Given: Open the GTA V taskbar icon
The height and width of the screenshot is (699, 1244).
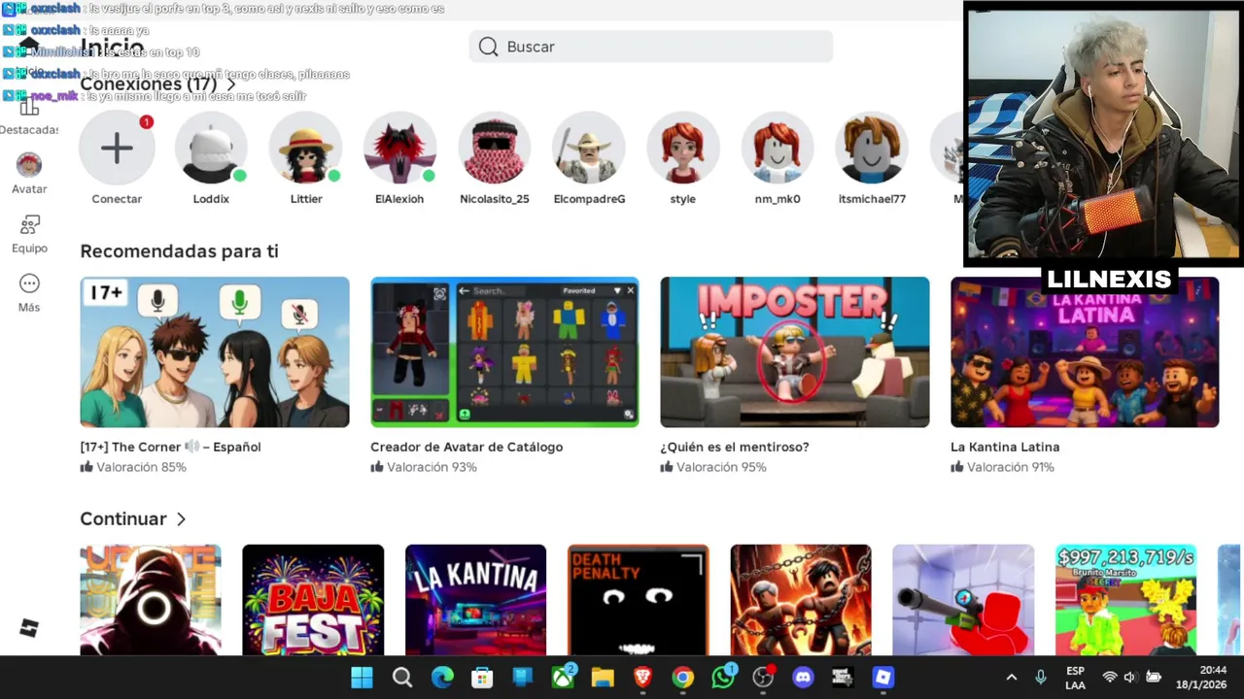Looking at the screenshot, I should tap(843, 678).
